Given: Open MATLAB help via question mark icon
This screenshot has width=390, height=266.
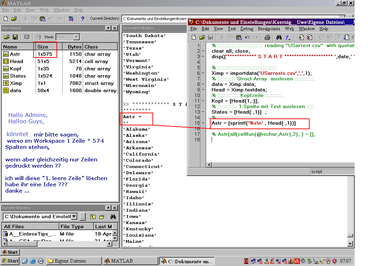Looking at the screenshot, I should (82, 19).
